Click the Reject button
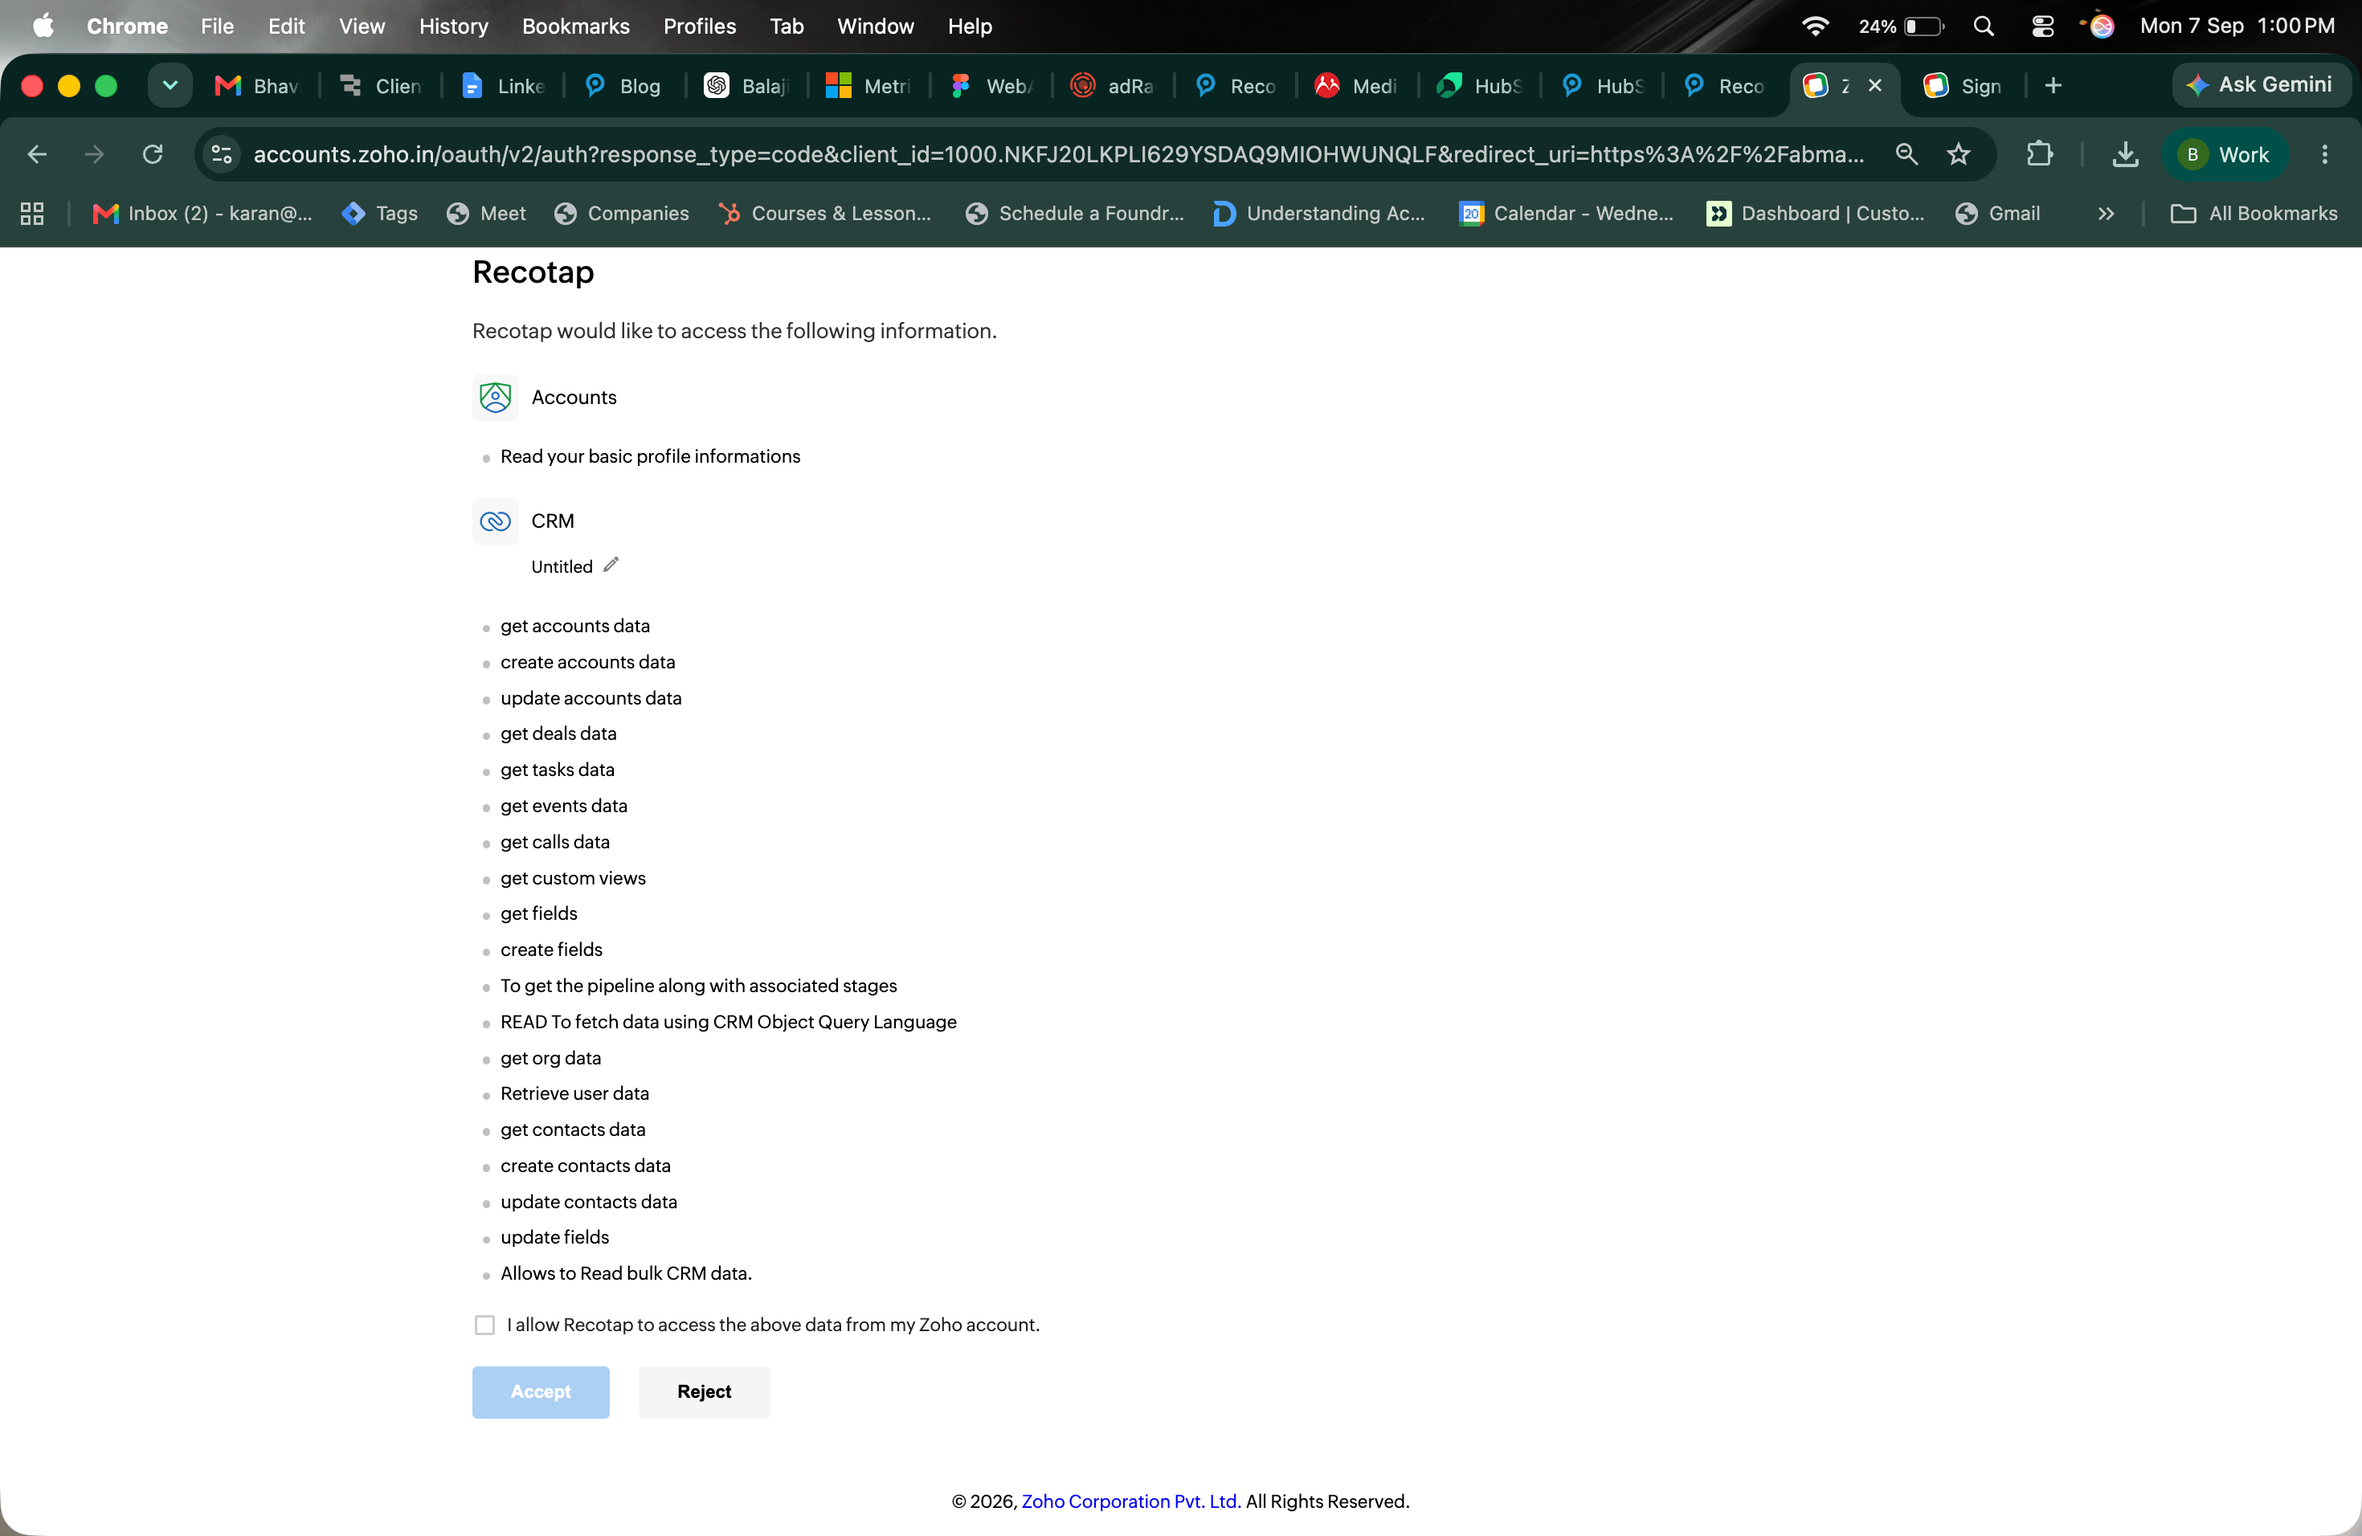2362x1536 pixels. coord(704,1391)
